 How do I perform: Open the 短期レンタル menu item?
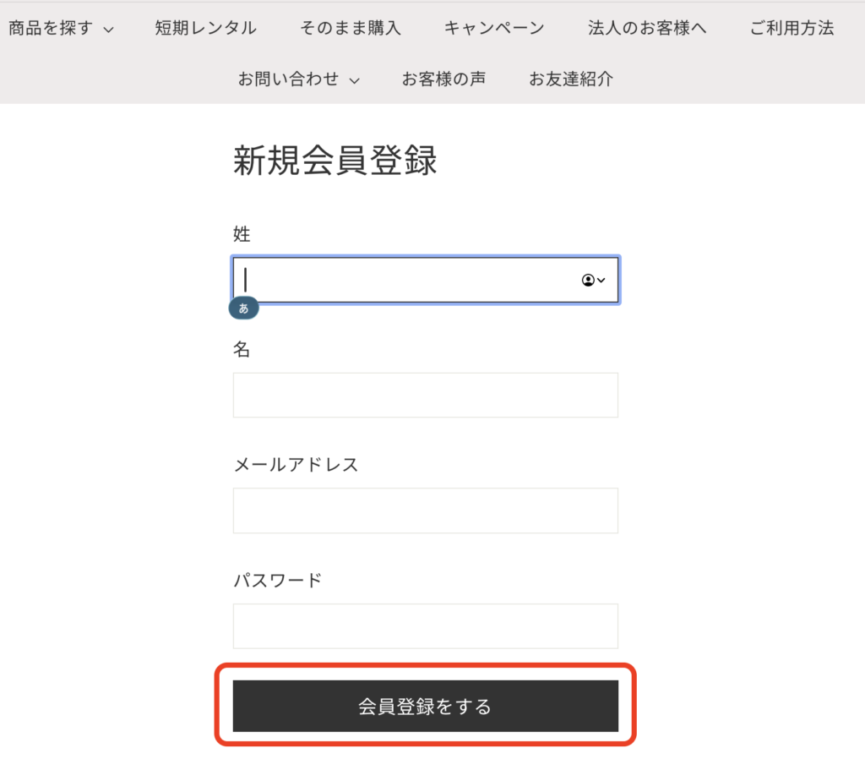[x=205, y=28]
